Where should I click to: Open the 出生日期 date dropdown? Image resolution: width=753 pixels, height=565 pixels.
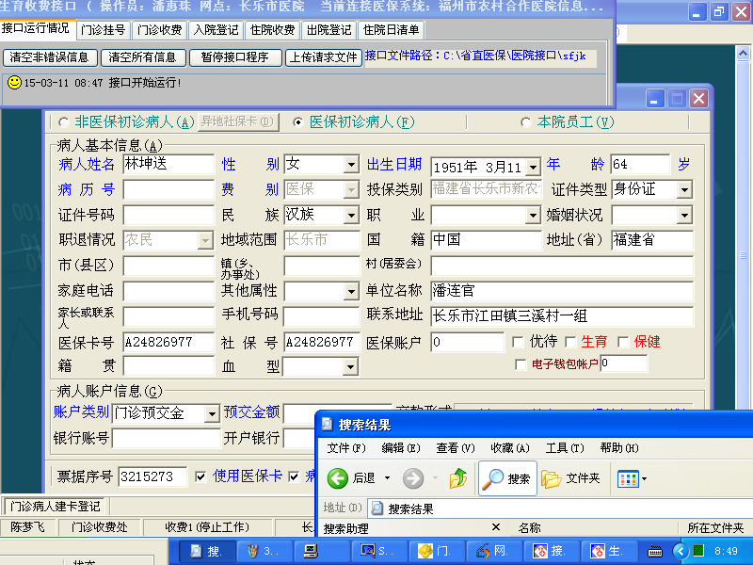(533, 168)
